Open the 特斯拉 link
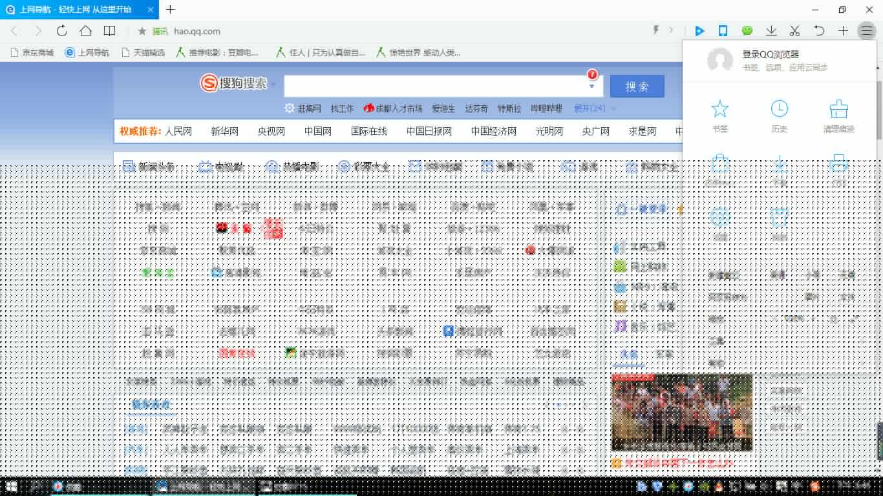 pos(509,108)
